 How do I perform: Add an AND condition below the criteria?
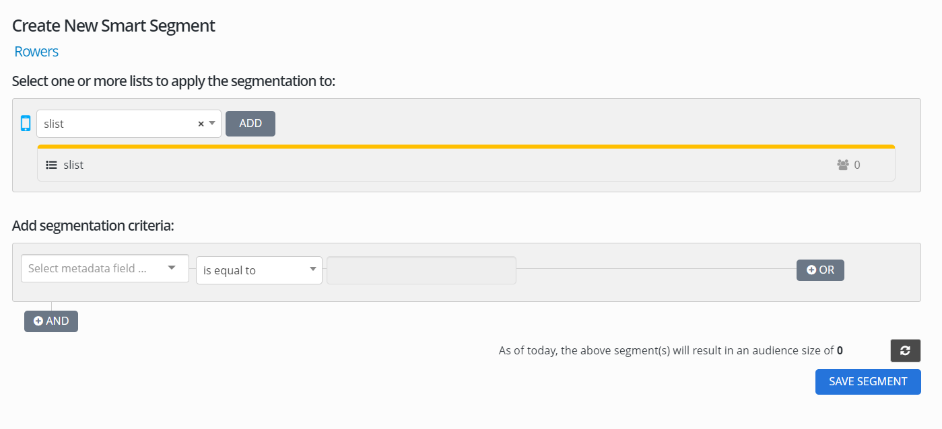point(51,321)
